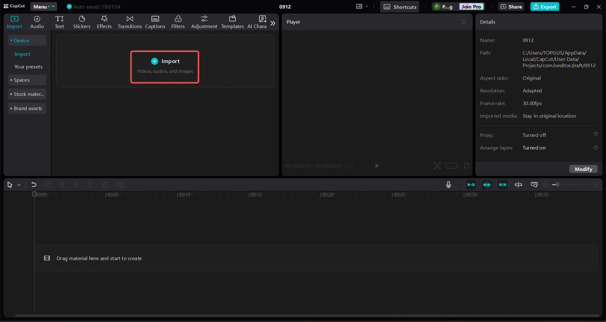606x322 pixels.
Task: Open the Audio panel
Action: coord(37,22)
